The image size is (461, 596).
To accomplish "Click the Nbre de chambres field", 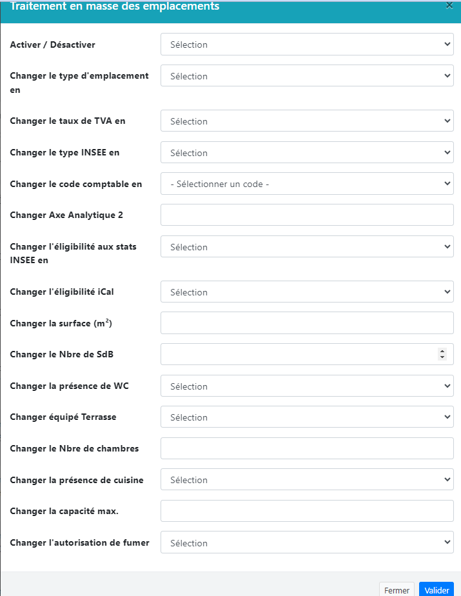I will (x=307, y=448).
